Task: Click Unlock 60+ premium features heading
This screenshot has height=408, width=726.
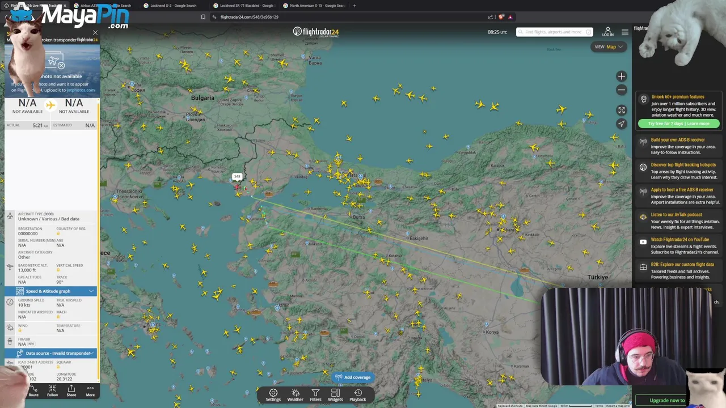Action: coord(678,97)
